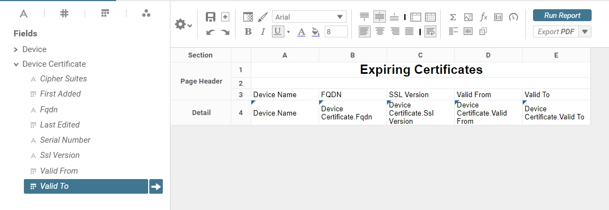Select the Ssl Version field
Screen dimensions: 609x210
pos(60,155)
